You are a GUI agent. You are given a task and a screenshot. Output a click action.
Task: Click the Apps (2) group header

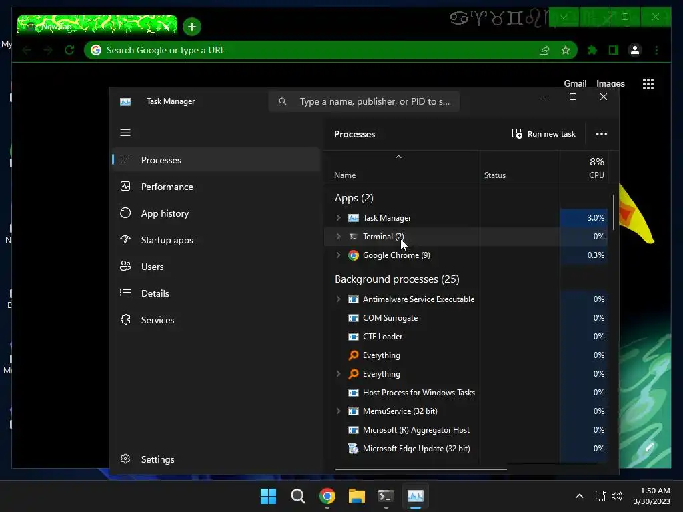click(x=354, y=198)
